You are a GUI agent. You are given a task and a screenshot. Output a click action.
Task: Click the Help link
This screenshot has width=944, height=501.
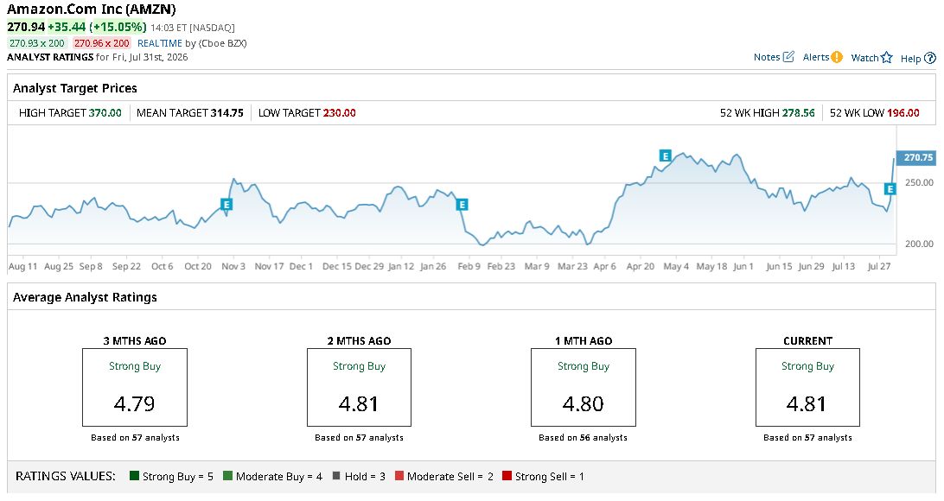[910, 59]
